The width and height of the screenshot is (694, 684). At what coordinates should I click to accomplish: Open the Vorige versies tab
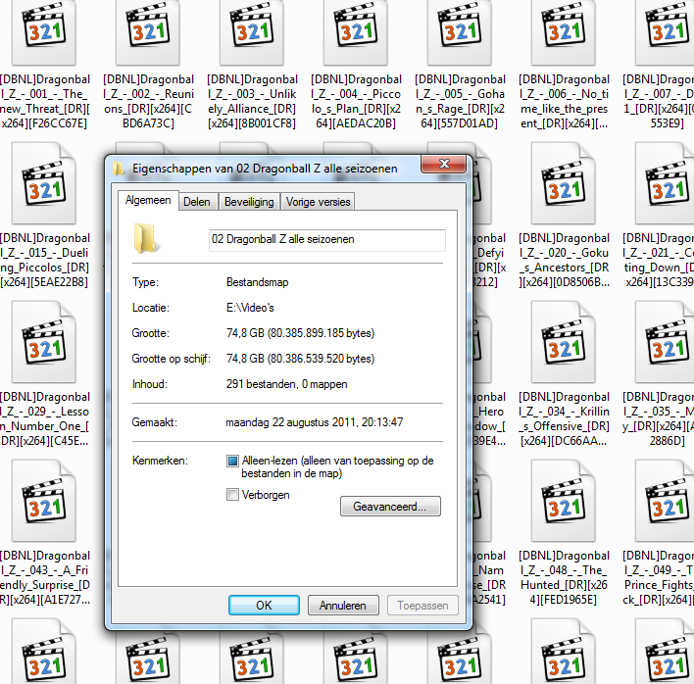(x=318, y=202)
